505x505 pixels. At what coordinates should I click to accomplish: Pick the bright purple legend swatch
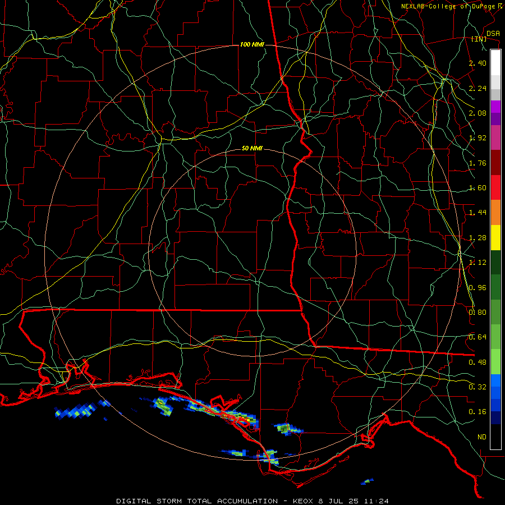(495, 107)
